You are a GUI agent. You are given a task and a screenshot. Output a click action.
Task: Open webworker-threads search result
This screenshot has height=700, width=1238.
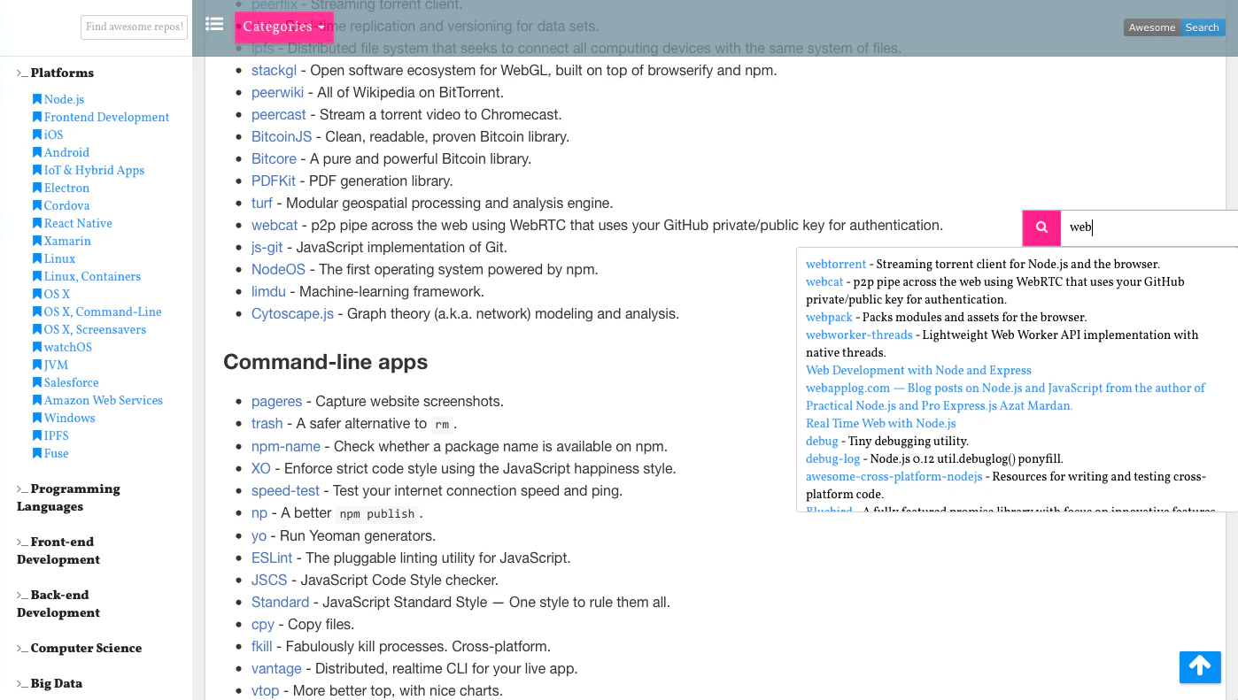click(859, 335)
